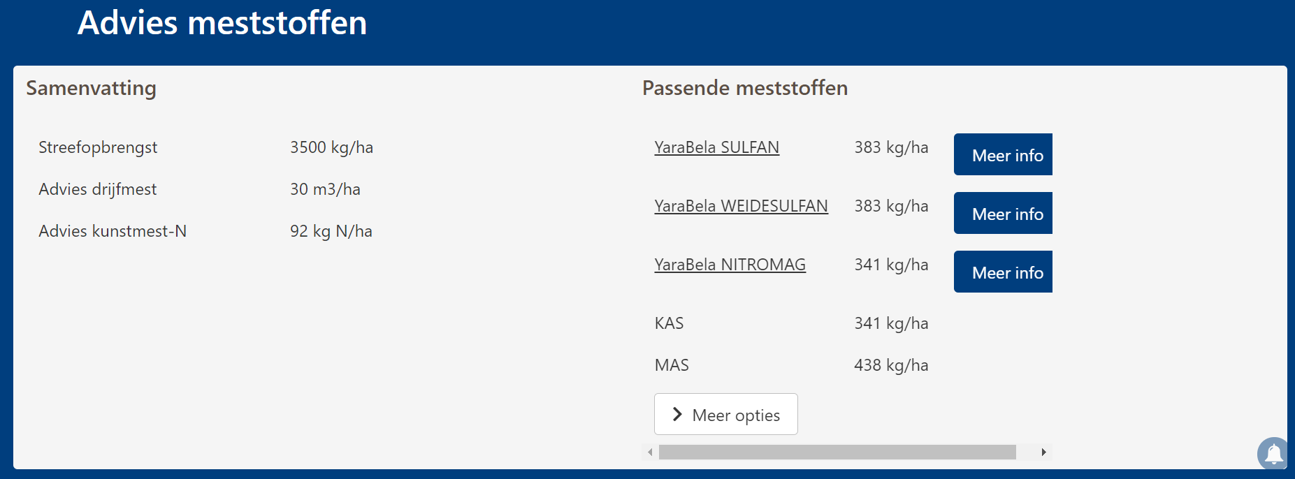This screenshot has width=1295, height=479.
Task: Show Meer info for YaraBela WEIDESULFAN
Action: tap(1003, 214)
